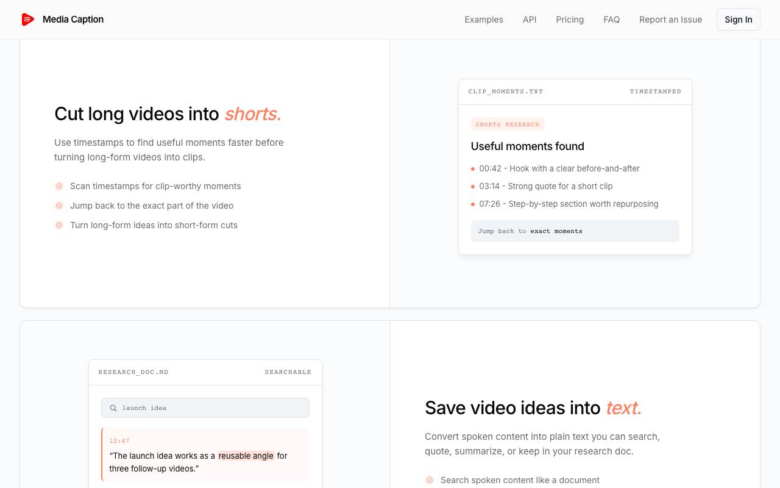Click the RESEARCH_DOC.MD file name
The width and height of the screenshot is (780, 488).
(x=133, y=372)
